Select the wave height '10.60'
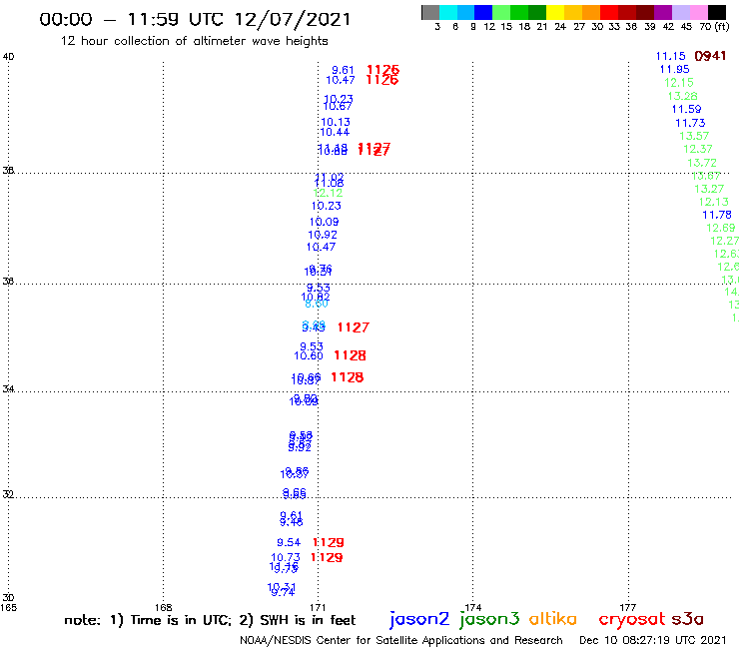Image resolution: width=739 pixels, height=649 pixels. coord(309,355)
